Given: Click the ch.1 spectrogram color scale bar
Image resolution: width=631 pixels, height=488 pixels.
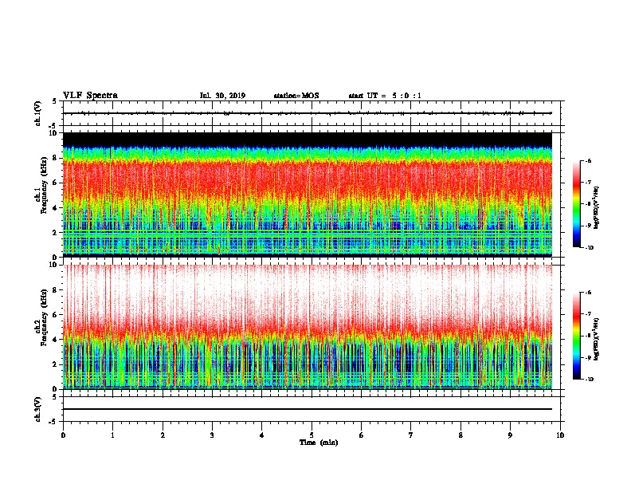Looking at the screenshot, I should (576, 204).
